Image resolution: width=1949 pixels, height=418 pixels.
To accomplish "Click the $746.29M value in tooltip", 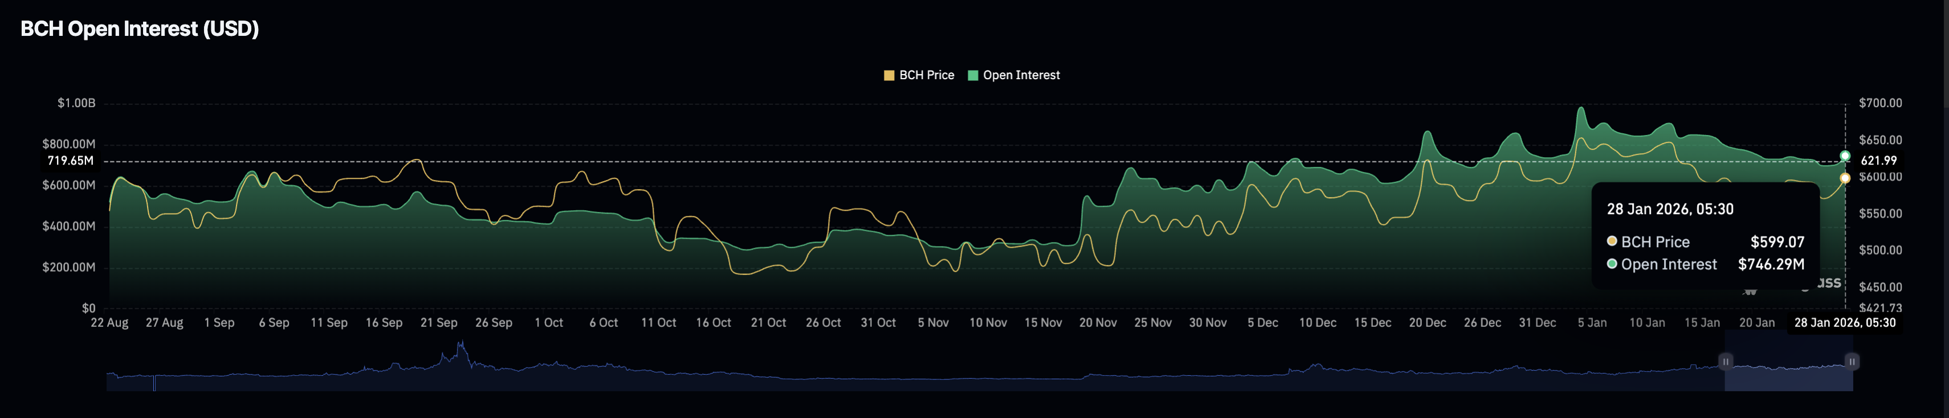I will point(1771,265).
